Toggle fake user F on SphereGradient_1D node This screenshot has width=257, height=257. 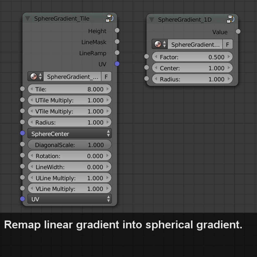pos(227,44)
